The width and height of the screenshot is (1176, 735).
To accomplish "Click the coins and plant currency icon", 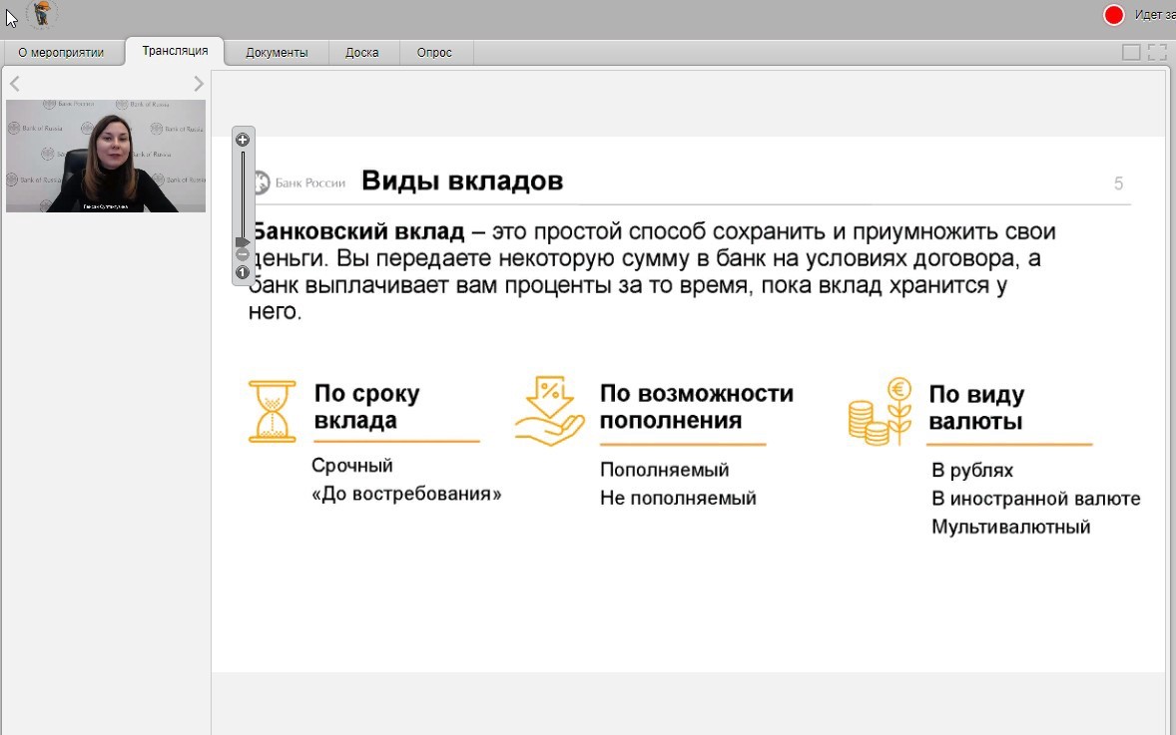I will [x=880, y=412].
